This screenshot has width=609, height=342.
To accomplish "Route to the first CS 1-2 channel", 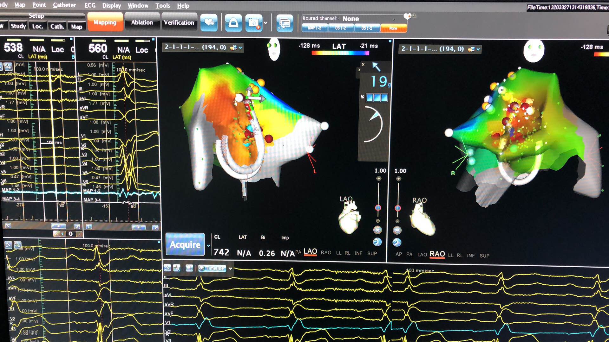I will pos(341,28).
